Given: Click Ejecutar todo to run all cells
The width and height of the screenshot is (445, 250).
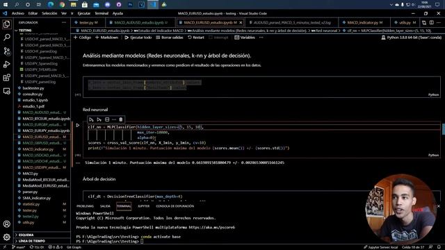Looking at the screenshot, I should [138, 37].
